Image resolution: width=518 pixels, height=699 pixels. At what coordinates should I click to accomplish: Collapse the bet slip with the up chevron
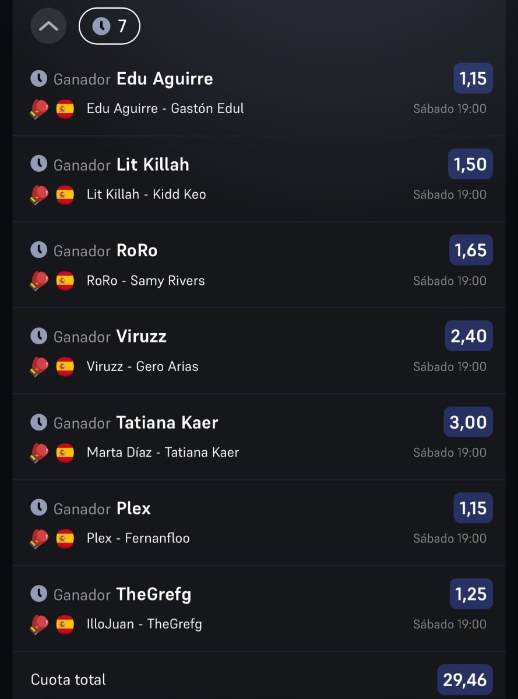pos(48,26)
